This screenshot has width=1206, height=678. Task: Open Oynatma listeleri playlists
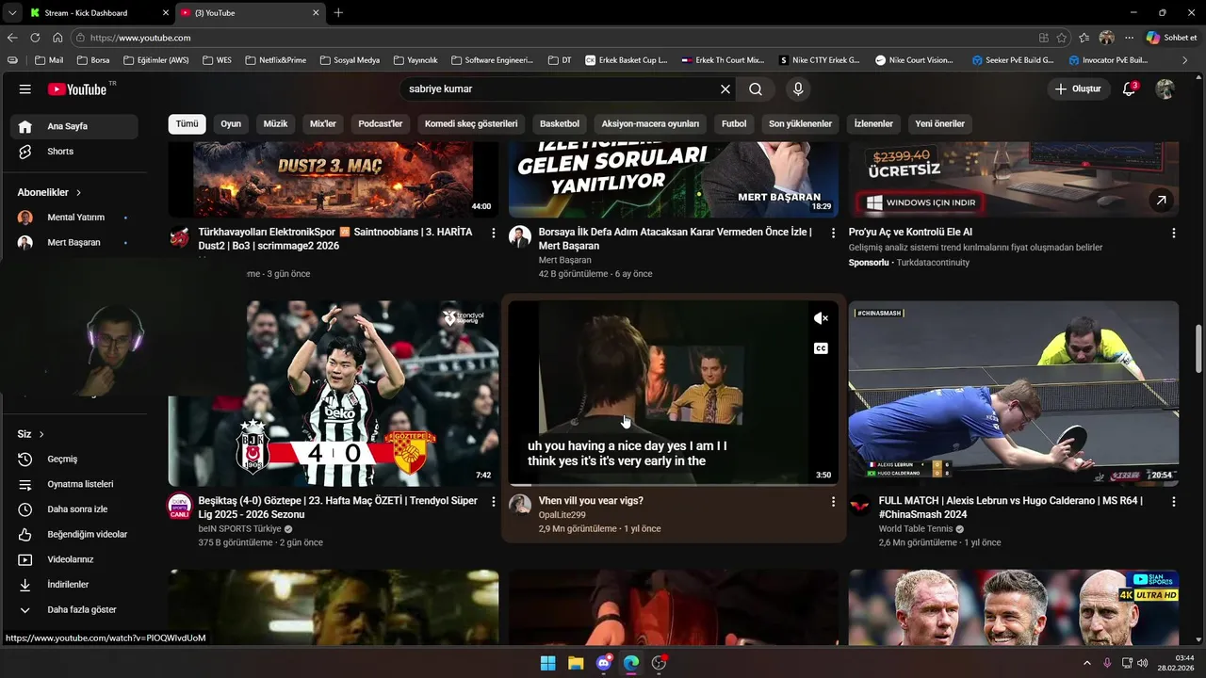pyautogui.click(x=74, y=484)
